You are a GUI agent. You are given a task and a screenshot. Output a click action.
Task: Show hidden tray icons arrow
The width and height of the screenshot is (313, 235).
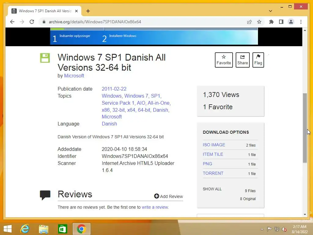[262, 229]
